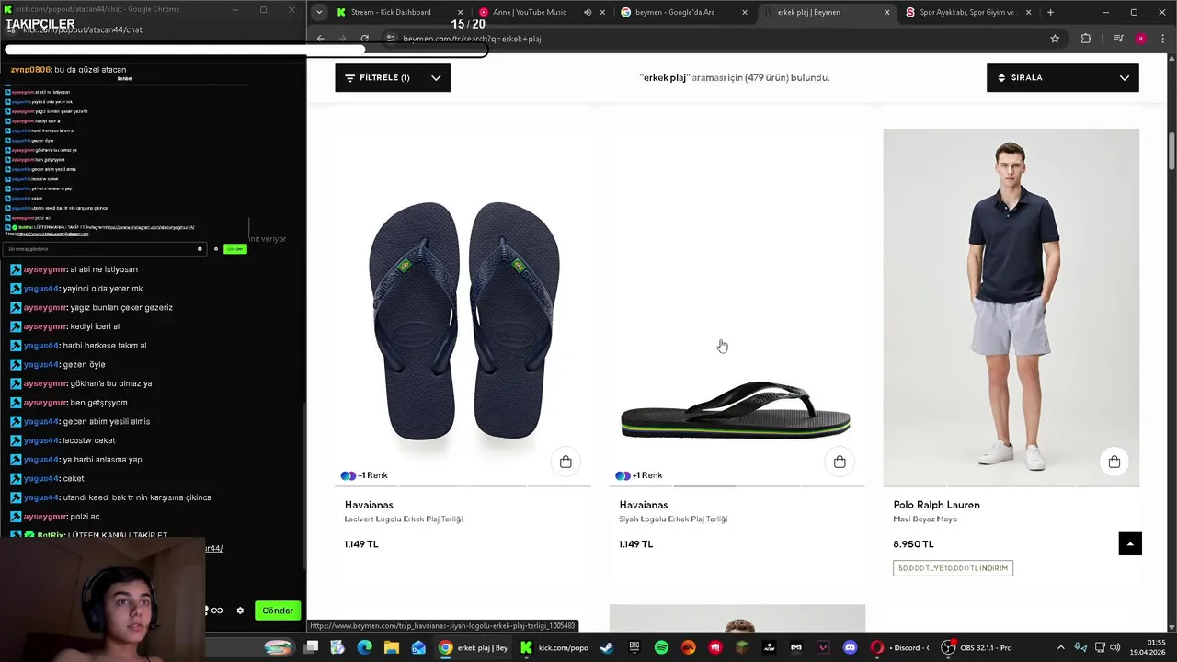Open Polo Ralph Lauren model photo
Viewport: 1177px width, 662px height.
tap(1011, 308)
